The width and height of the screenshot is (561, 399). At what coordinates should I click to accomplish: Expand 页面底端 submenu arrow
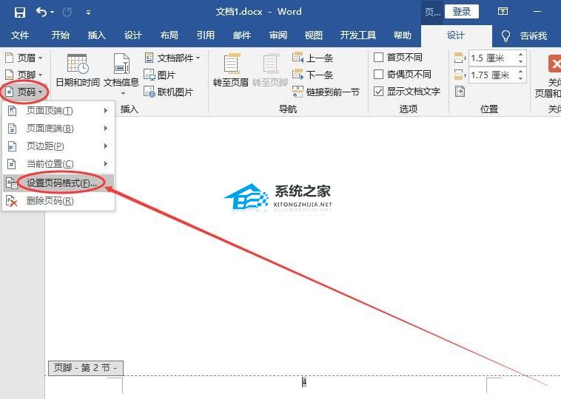[106, 129]
